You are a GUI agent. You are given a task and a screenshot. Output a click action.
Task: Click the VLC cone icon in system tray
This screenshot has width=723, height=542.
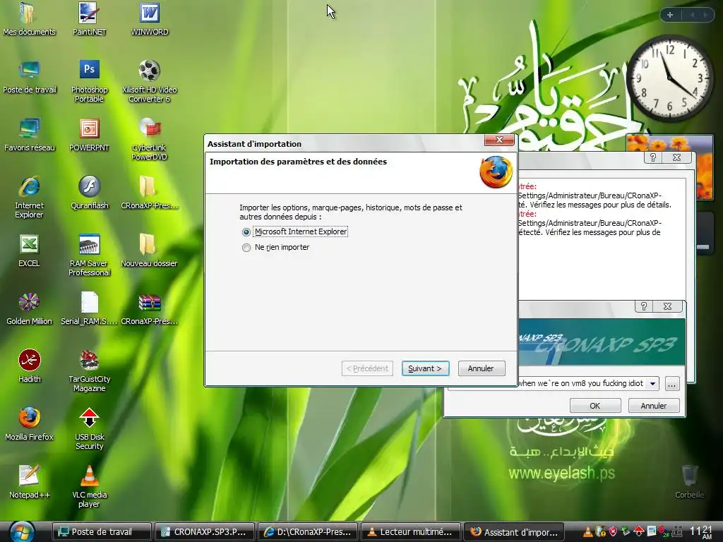tap(588, 532)
